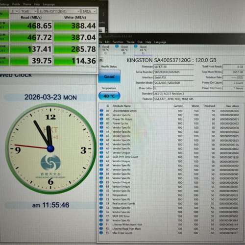Switch to drive D disk tab
The width and height of the screenshot is (245, 245).
(124, 50)
